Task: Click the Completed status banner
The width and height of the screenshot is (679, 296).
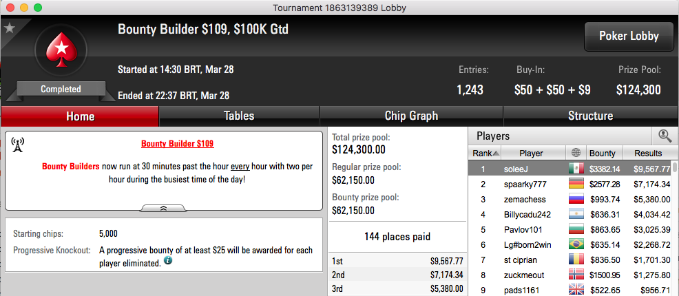Action: coord(61,89)
